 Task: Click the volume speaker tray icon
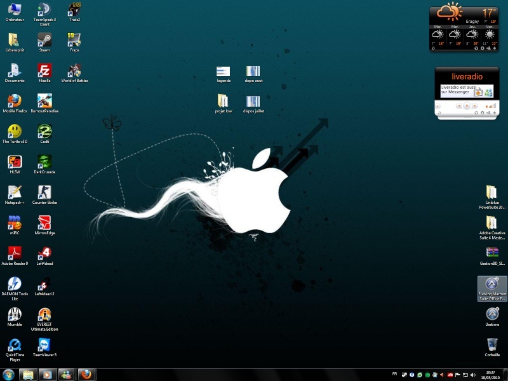click(473, 375)
